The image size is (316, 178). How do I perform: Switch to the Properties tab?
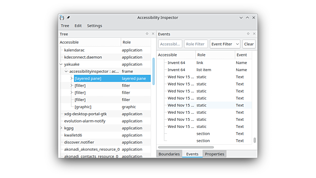pos(214,154)
